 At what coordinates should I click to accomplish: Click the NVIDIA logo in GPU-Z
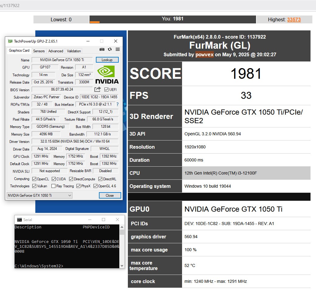pyautogui.click(x=107, y=75)
